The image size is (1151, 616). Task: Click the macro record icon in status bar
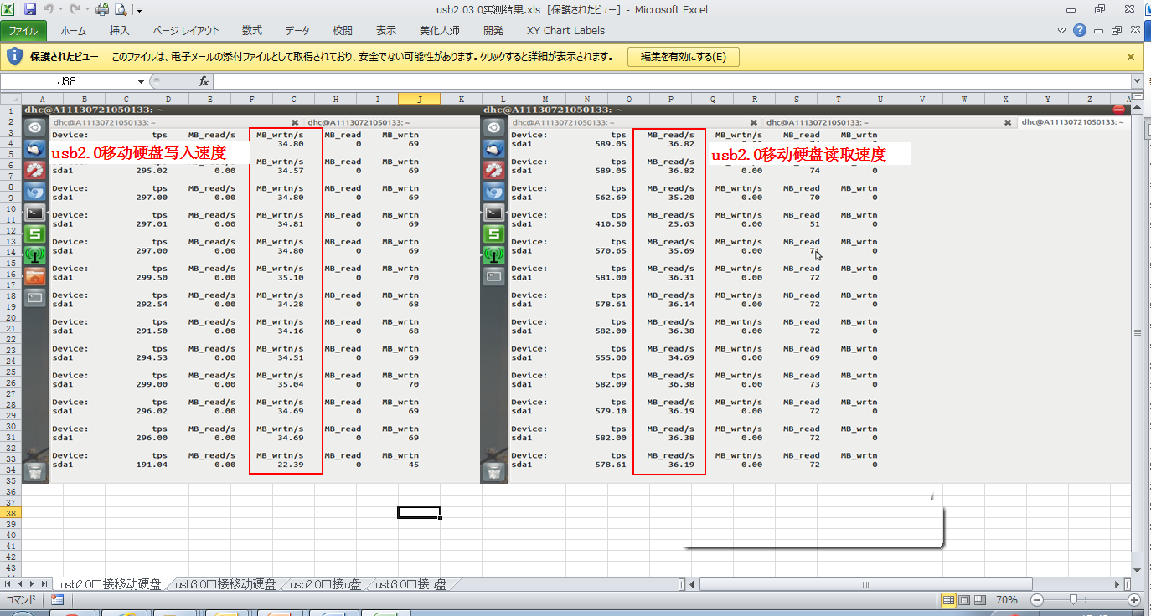[57, 600]
